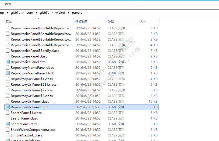The width and height of the screenshot is (219, 141).
Task: Select the icon of RepositoryUrlPanel$2.class
Action: (x=8, y=90)
